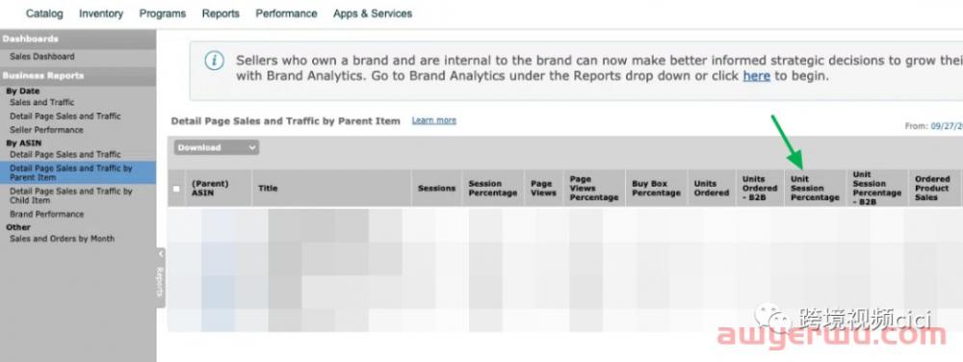Viewport: 963px width, 362px height.
Task: Tick the select-all checkbox in table header
Action: [x=177, y=189]
